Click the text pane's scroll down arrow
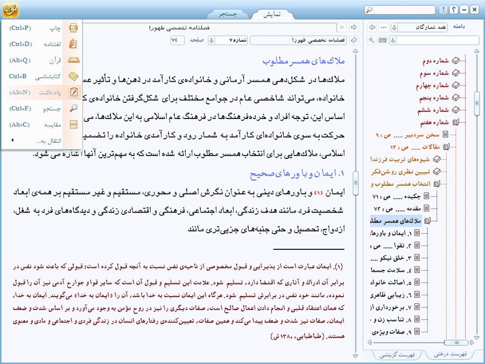485x364 pixels. [x=355, y=356]
